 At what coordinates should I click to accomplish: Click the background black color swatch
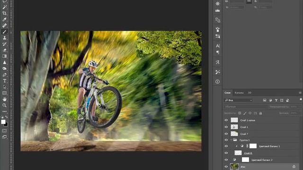pyautogui.click(x=6, y=125)
